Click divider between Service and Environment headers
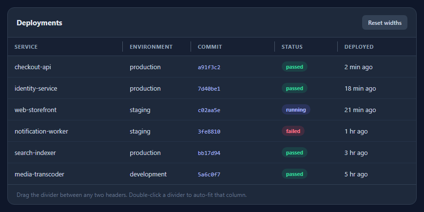Screen dimensions: 424x212 tap(123, 46)
